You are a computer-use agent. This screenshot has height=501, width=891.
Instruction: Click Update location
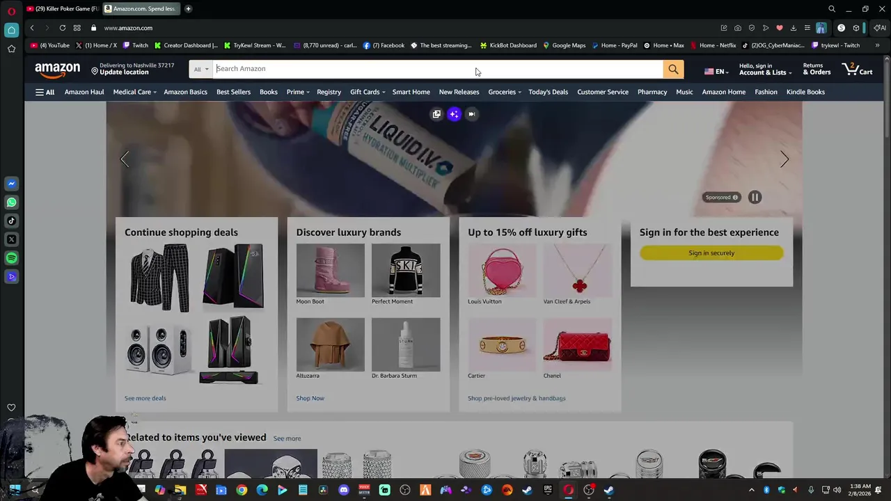coord(124,72)
